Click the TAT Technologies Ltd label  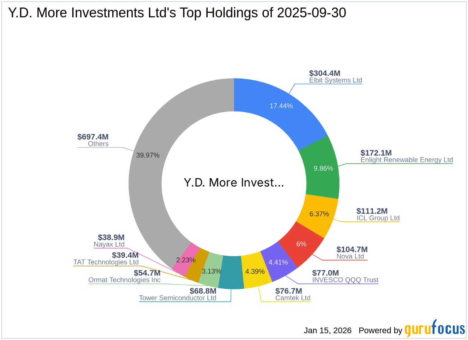[x=106, y=262]
